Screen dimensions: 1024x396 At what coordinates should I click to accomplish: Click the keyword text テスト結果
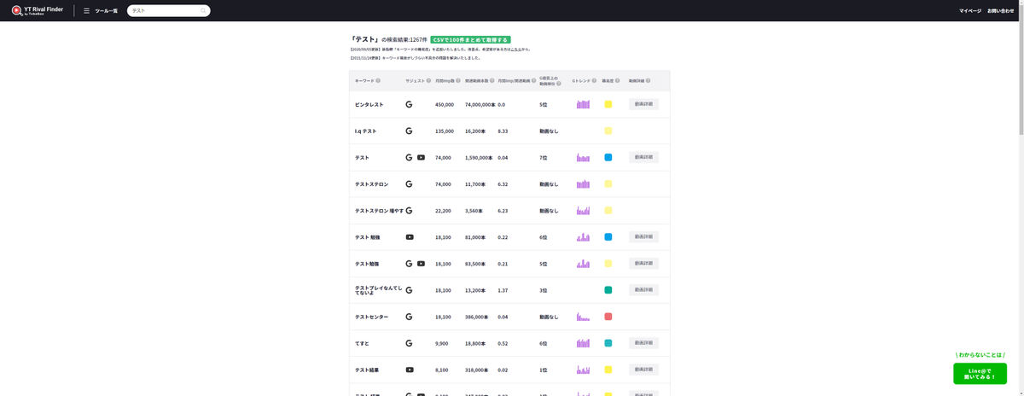click(367, 370)
